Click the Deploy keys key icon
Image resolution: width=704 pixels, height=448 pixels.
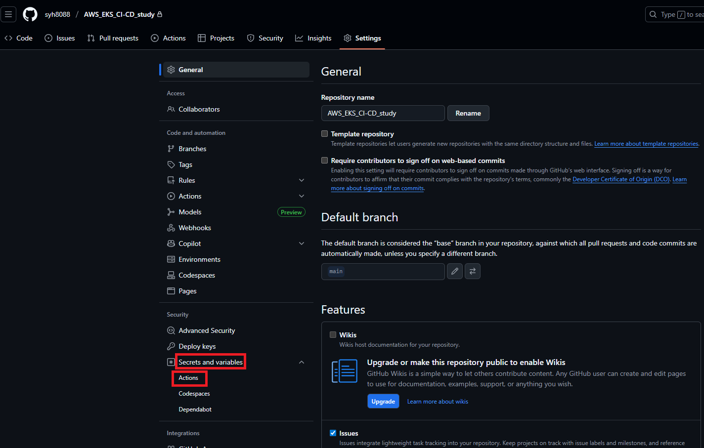[x=171, y=346]
